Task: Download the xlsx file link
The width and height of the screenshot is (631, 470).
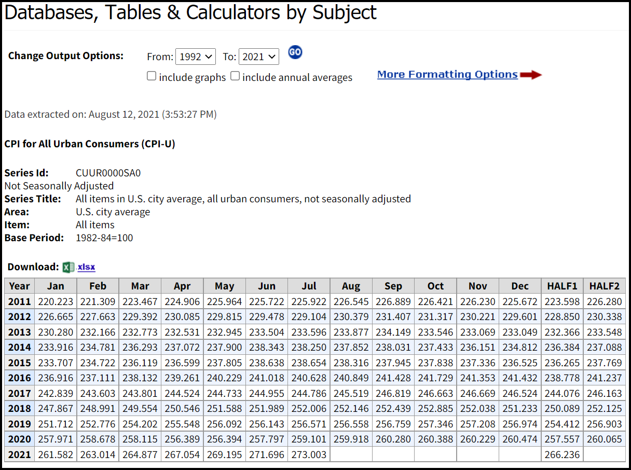Action: point(87,267)
